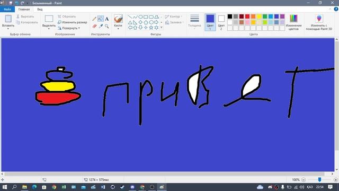This screenshot has height=191, width=339.
Task: Choose the up arrow shape
Action: point(135,28)
